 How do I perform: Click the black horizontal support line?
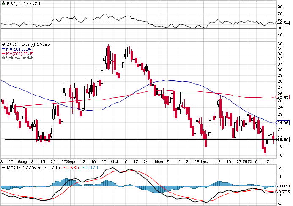point(141,139)
